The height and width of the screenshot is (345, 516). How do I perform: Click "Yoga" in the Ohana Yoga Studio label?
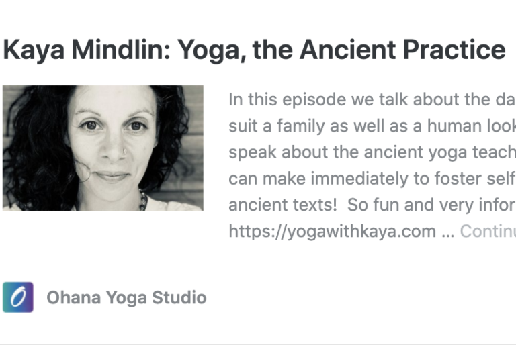[126, 298]
